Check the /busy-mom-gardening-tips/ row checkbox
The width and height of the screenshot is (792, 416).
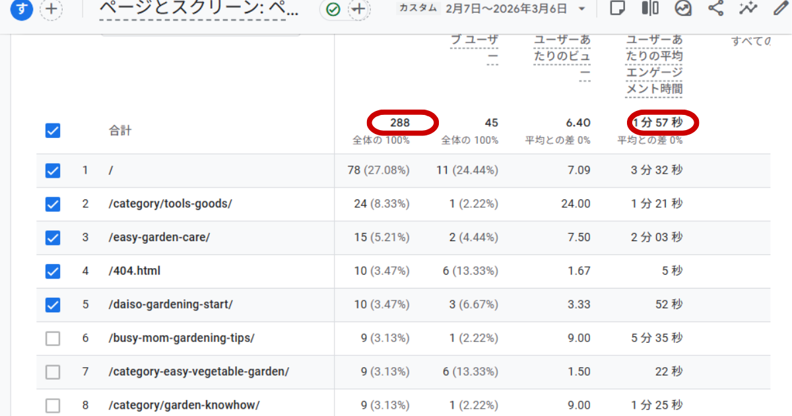point(53,338)
